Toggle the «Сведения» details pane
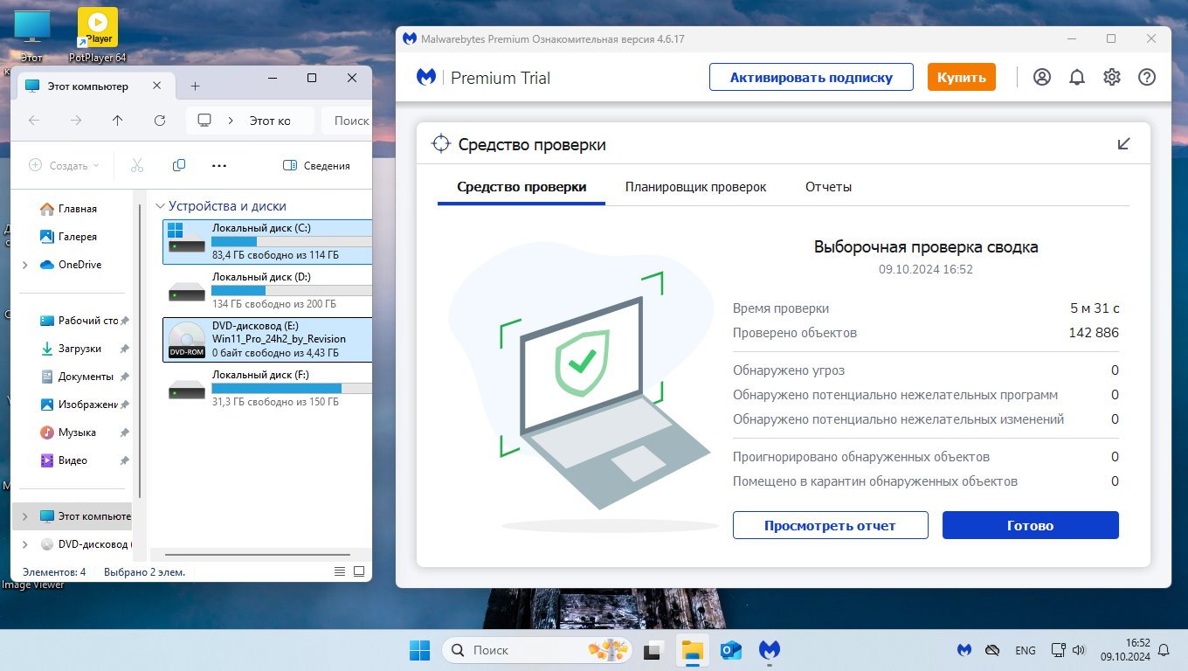 (317, 165)
